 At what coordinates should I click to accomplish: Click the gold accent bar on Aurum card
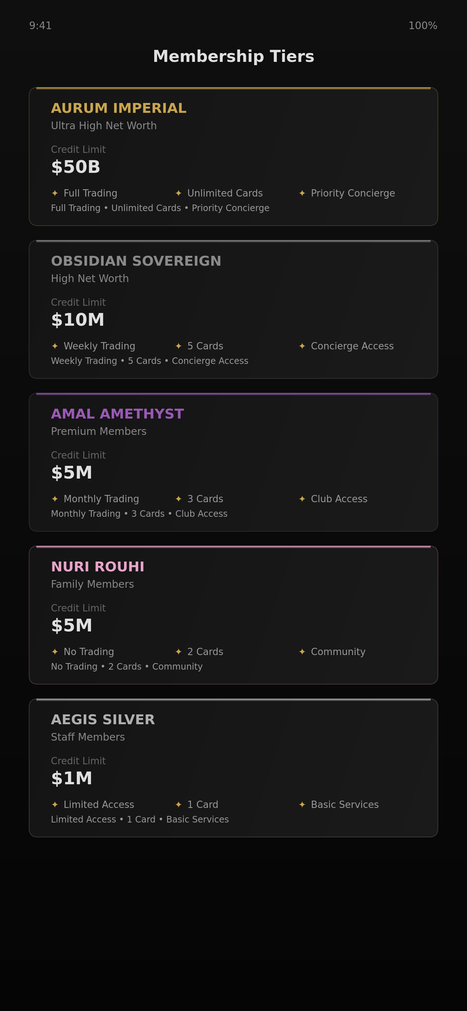point(233,88)
